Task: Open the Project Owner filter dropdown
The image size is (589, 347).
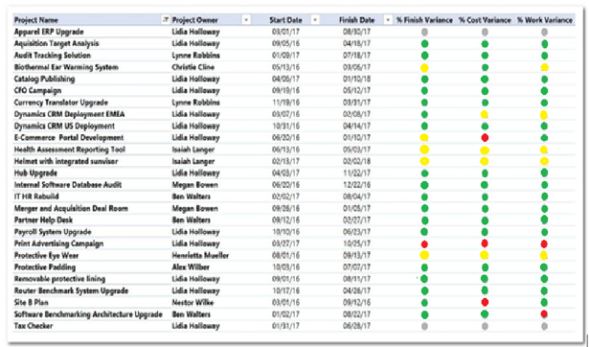Action: [x=246, y=20]
